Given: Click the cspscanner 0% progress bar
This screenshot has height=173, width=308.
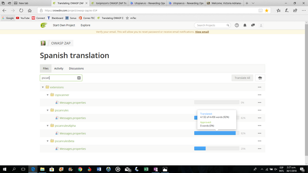Looking at the screenshot, I should coord(217,102).
